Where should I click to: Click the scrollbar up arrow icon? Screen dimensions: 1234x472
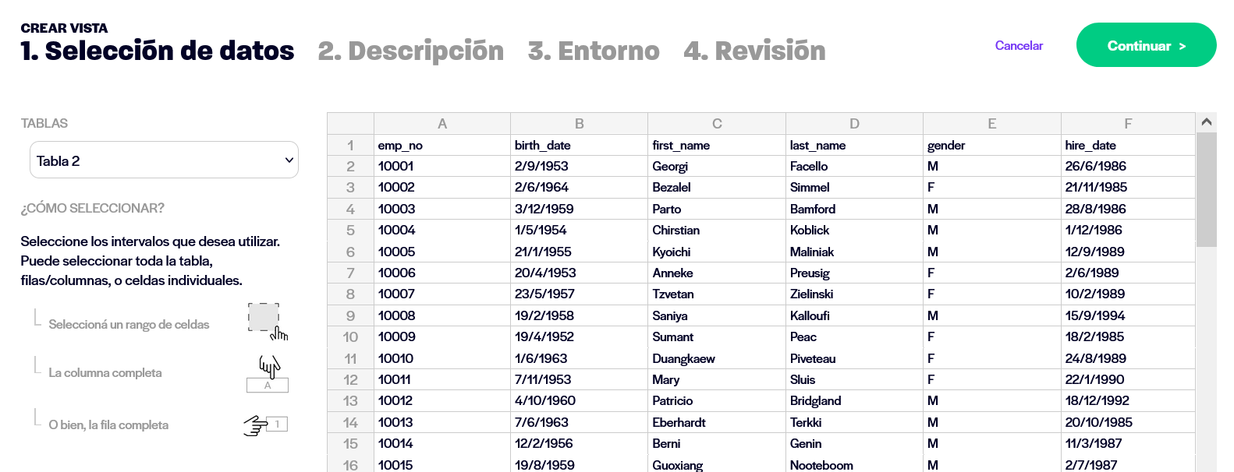[1206, 122]
